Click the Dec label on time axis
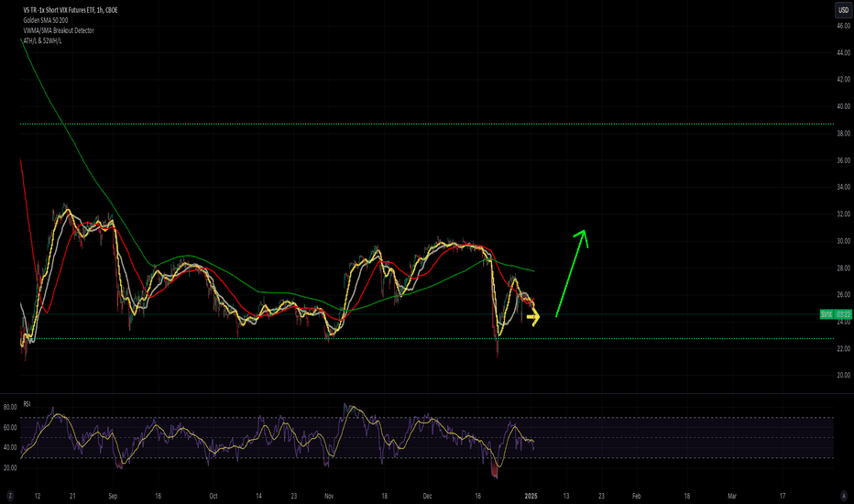The image size is (854, 504). [428, 496]
